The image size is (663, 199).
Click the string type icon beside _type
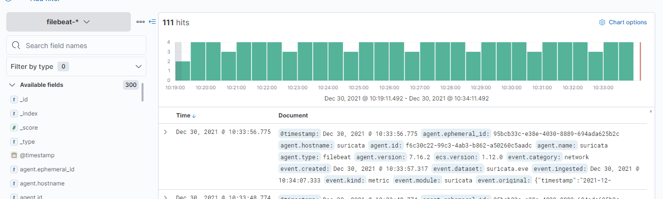point(14,141)
